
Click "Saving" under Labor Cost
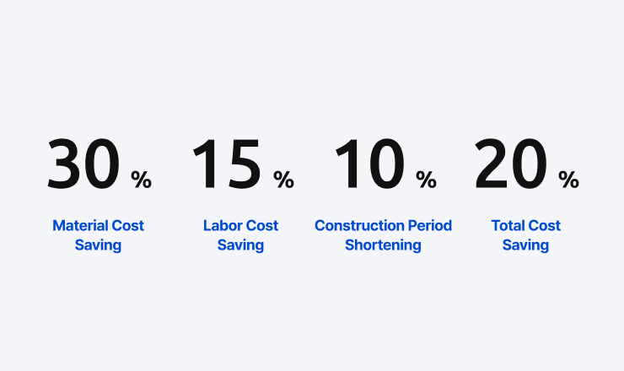pyautogui.click(x=240, y=245)
